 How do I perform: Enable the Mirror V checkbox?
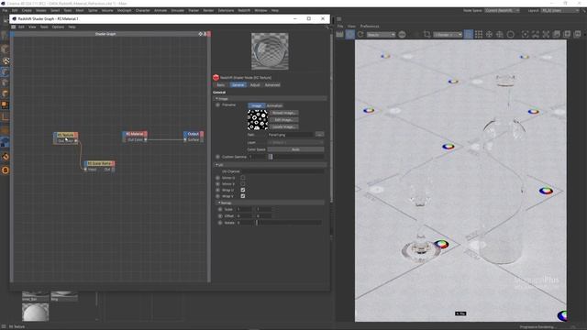pyautogui.click(x=243, y=184)
